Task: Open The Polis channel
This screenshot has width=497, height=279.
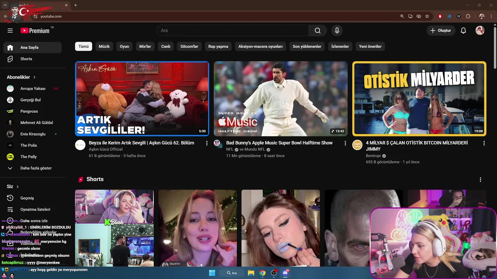Action: tap(33, 145)
